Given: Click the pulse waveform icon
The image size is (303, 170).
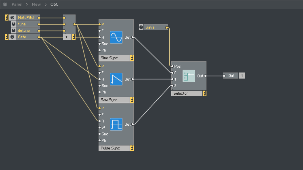Looking at the screenshot, I should point(116,124).
